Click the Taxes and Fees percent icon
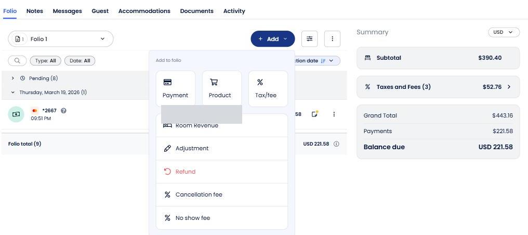Image resolution: width=528 pixels, height=235 pixels. [x=367, y=87]
